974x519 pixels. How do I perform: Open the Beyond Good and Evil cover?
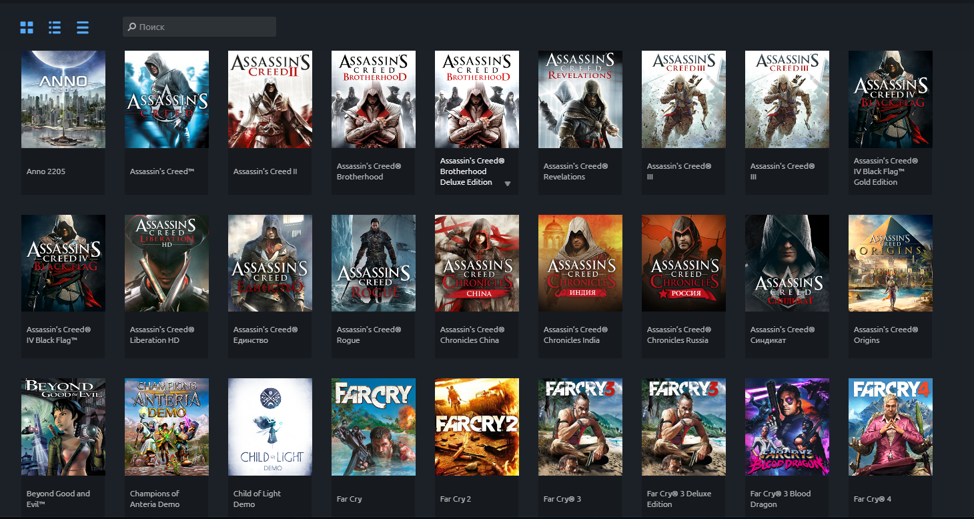(x=63, y=427)
